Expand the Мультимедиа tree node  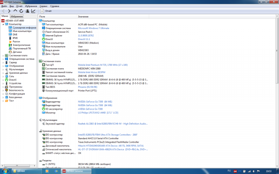pos(3,69)
